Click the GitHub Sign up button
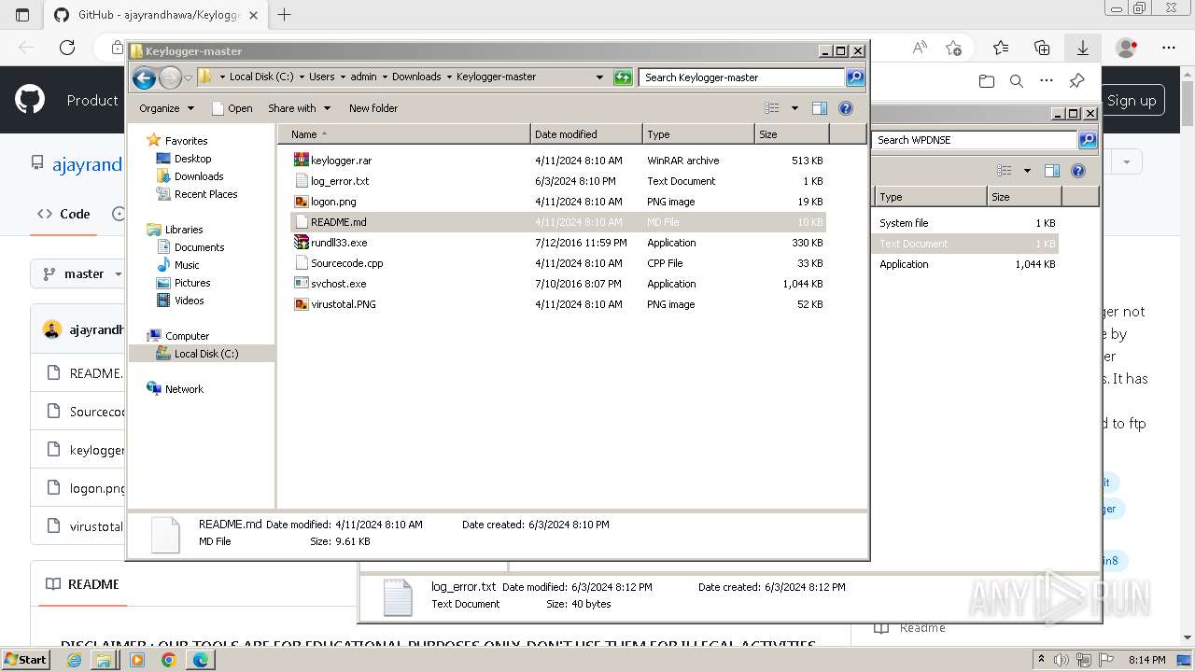Screen dimensions: 1195x672 point(1133,101)
